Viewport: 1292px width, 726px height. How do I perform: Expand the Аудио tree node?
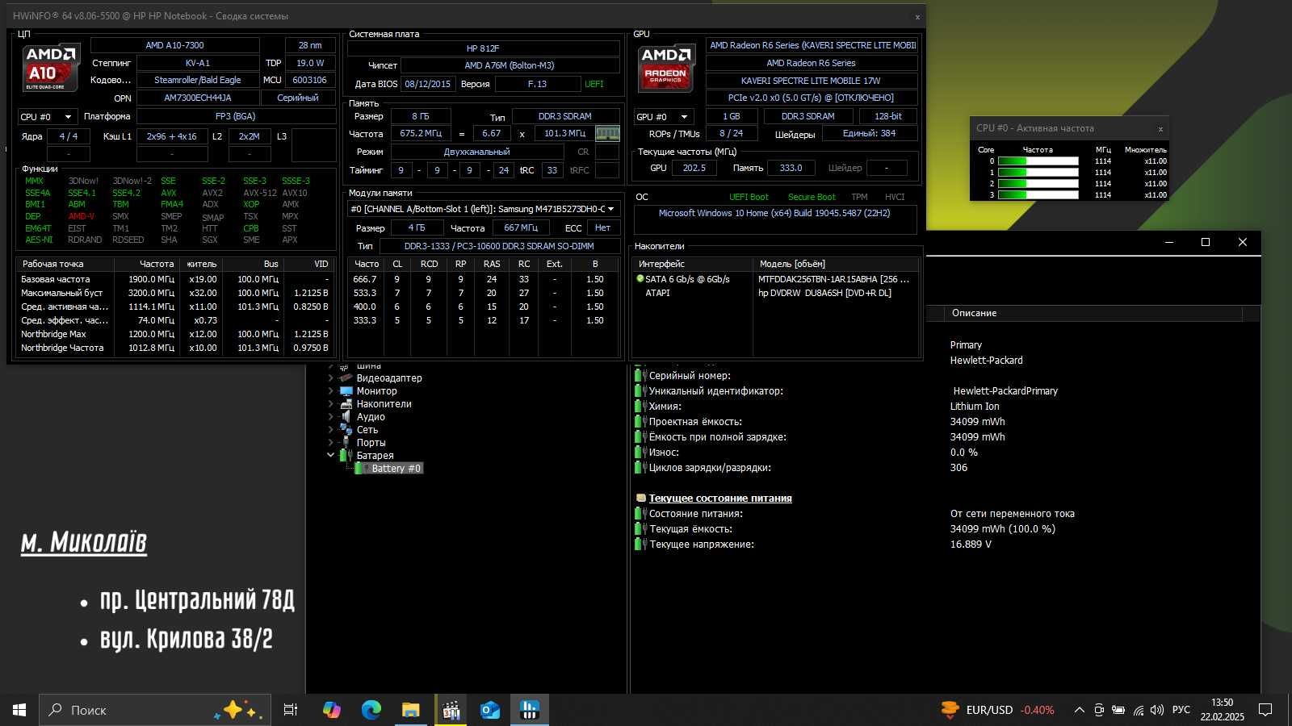pyautogui.click(x=330, y=416)
